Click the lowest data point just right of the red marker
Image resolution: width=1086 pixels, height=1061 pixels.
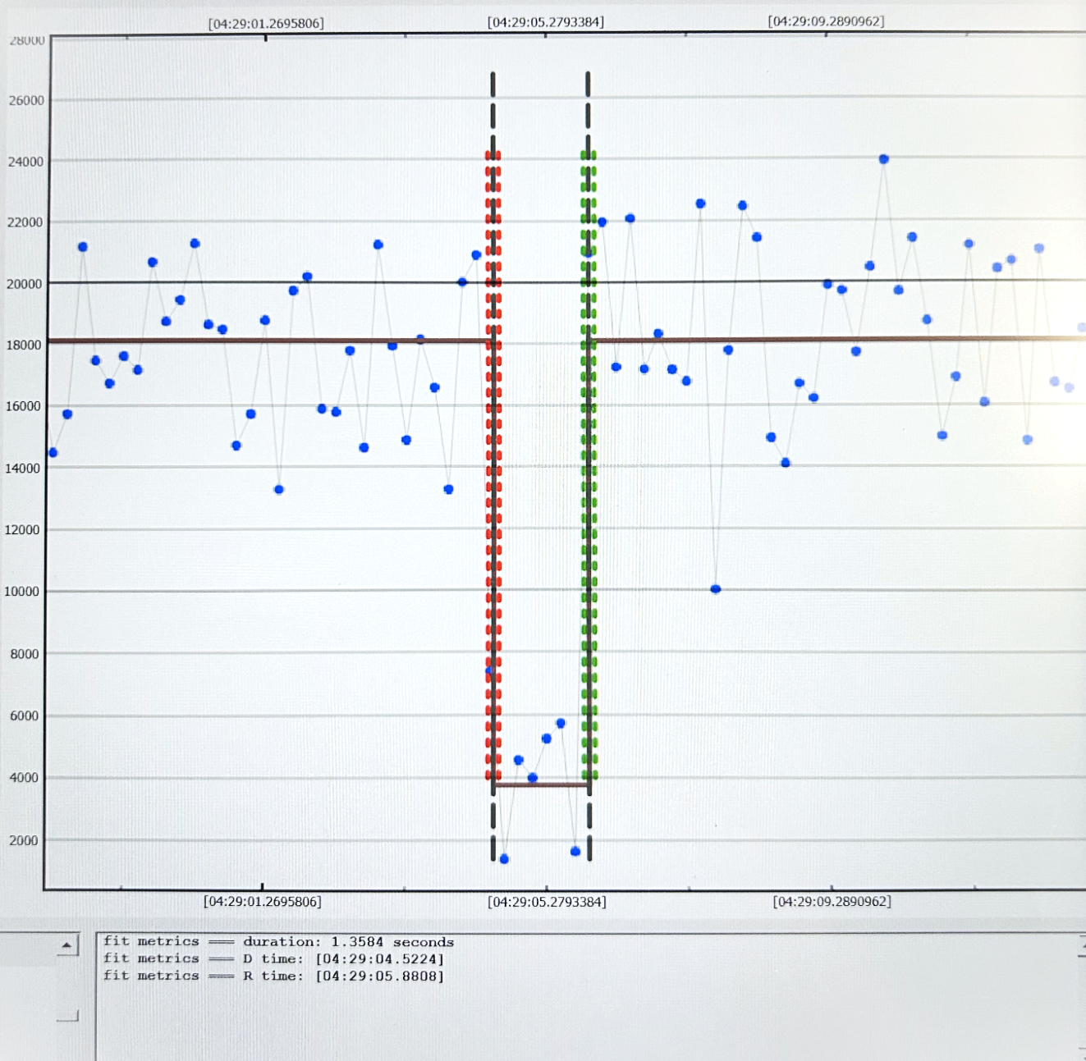click(x=504, y=859)
